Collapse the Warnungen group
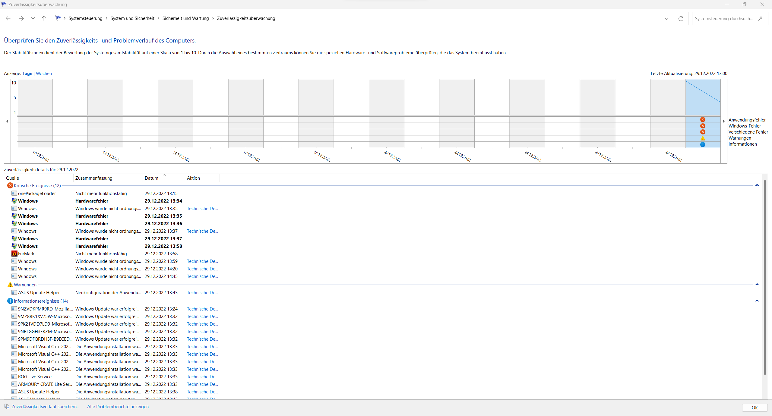 [x=757, y=285]
